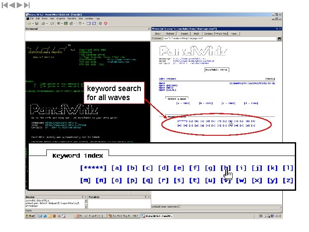
Task: Open panelwhiz.eu/forum help link in Viewer
Action: [x=194, y=61]
